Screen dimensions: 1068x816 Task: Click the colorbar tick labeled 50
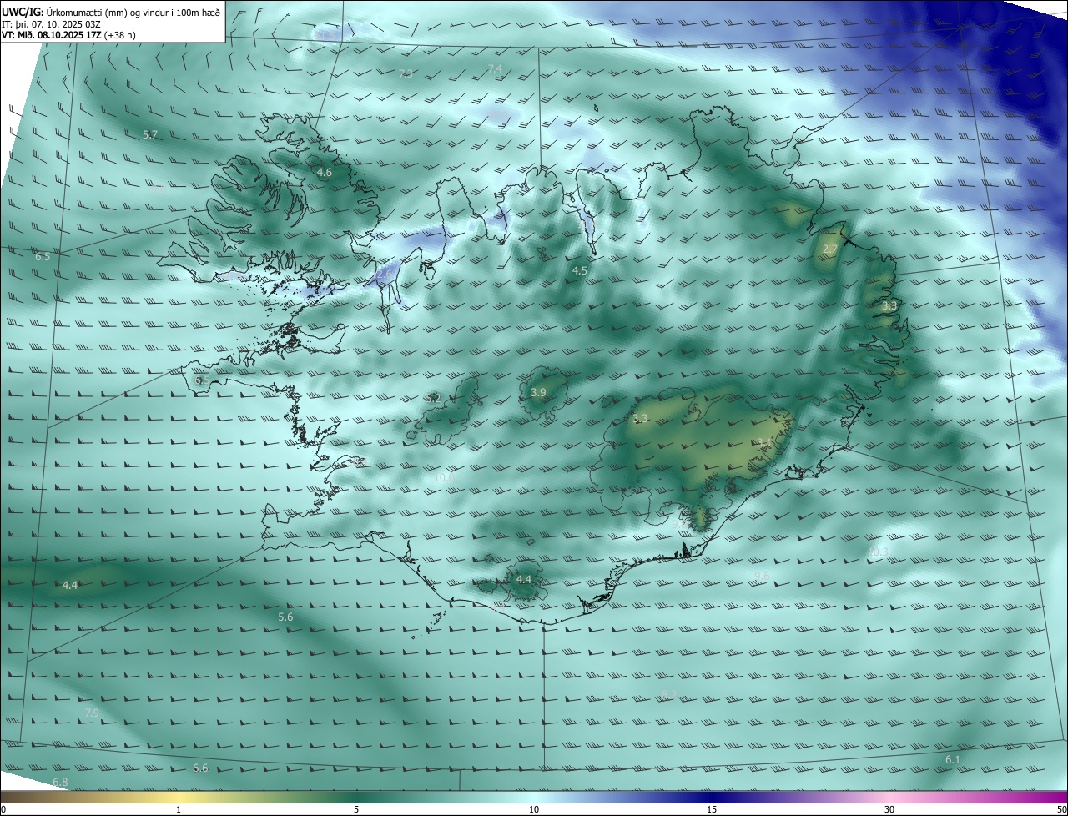tap(1061, 809)
